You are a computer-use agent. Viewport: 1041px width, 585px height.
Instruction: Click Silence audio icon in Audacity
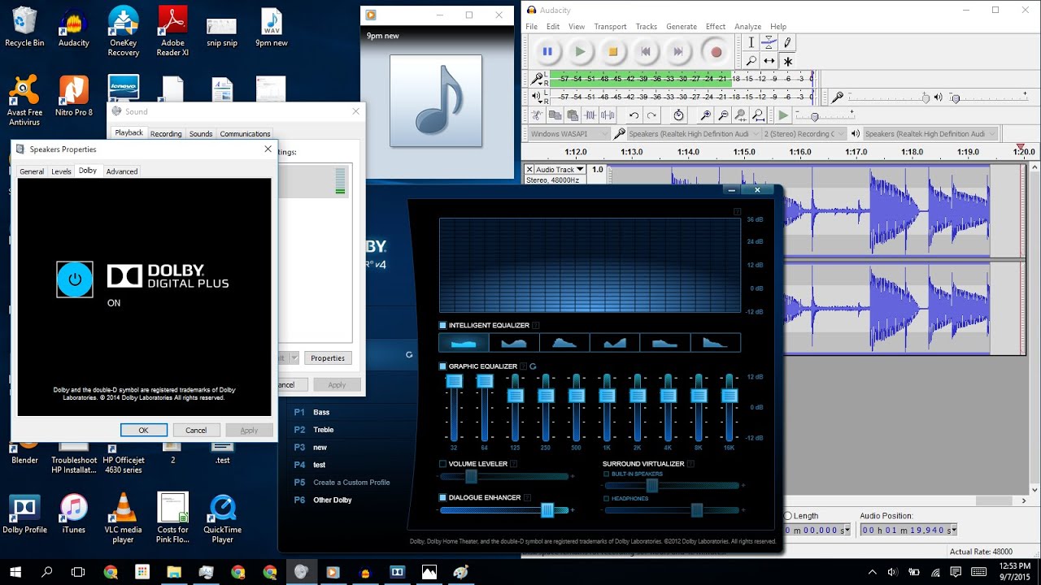coord(608,115)
